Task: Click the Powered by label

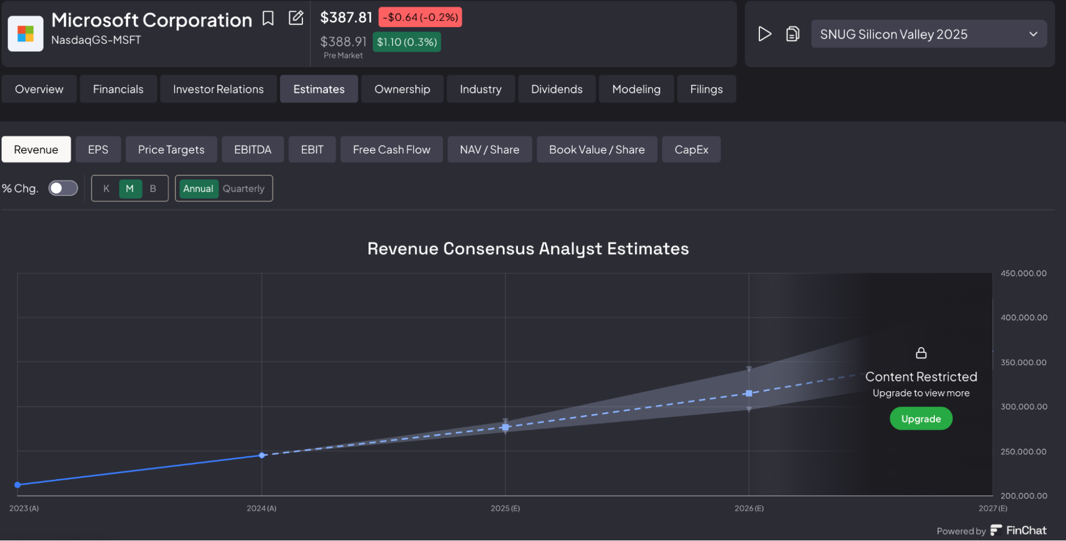Action: pyautogui.click(x=961, y=531)
